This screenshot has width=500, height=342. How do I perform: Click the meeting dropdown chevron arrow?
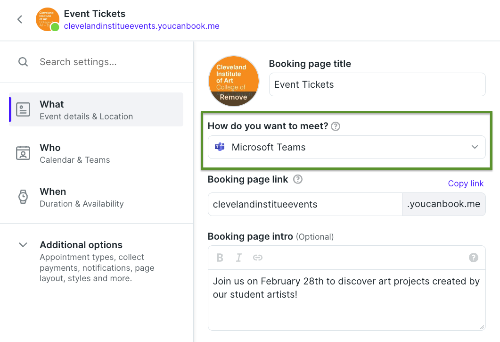(x=475, y=147)
